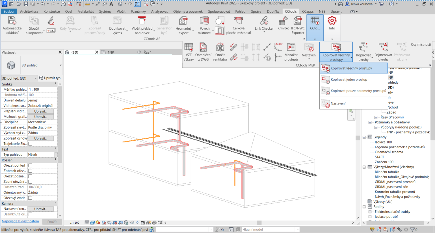Click the Měřítko pohledu input field
The image size is (435, 233).
[41, 90]
